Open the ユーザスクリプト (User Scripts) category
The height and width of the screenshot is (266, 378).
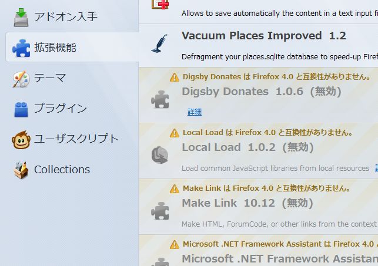(x=72, y=139)
